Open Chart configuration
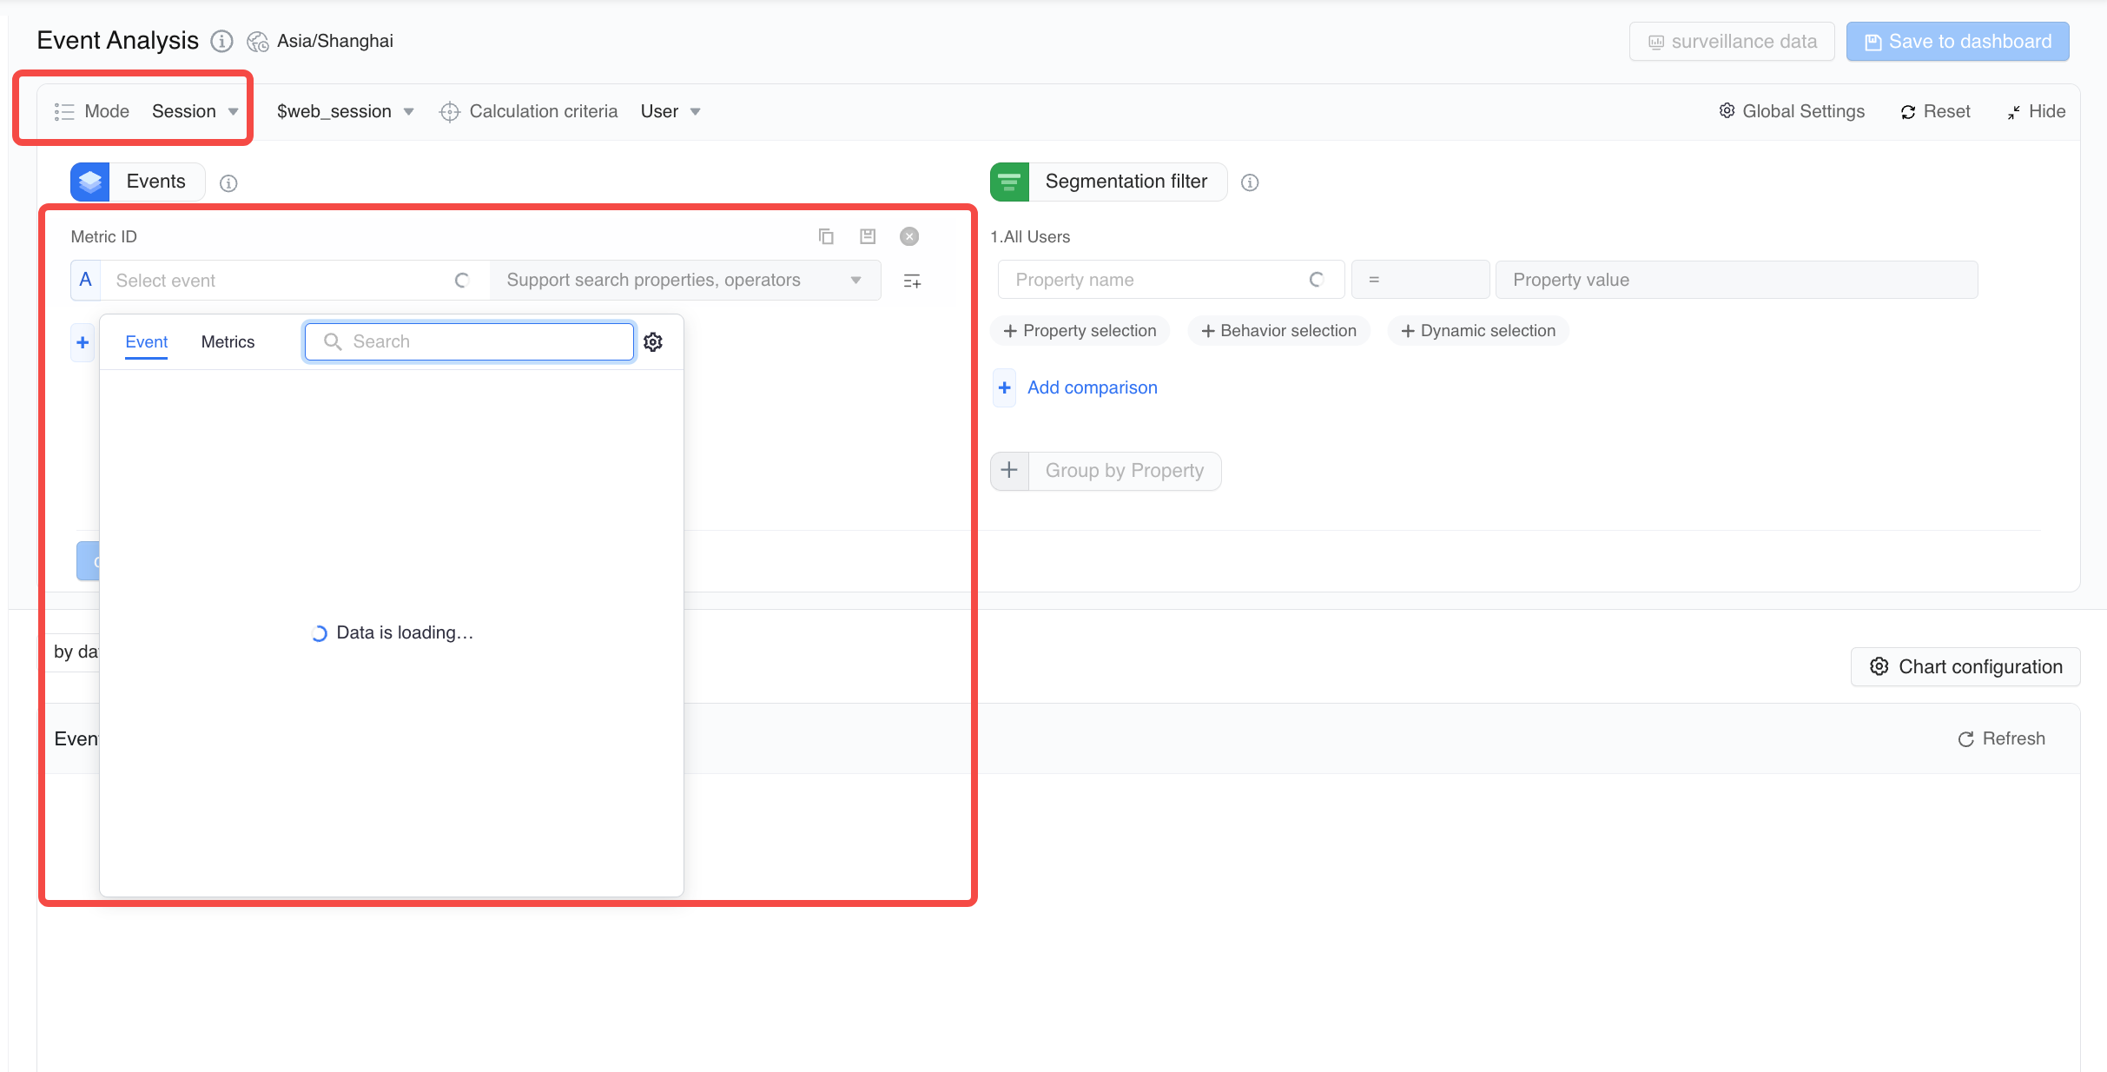The width and height of the screenshot is (2107, 1072). 1965,666
